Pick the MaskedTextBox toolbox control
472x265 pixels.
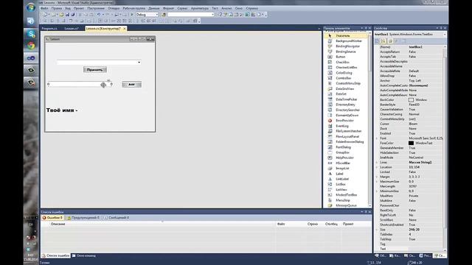(346, 195)
